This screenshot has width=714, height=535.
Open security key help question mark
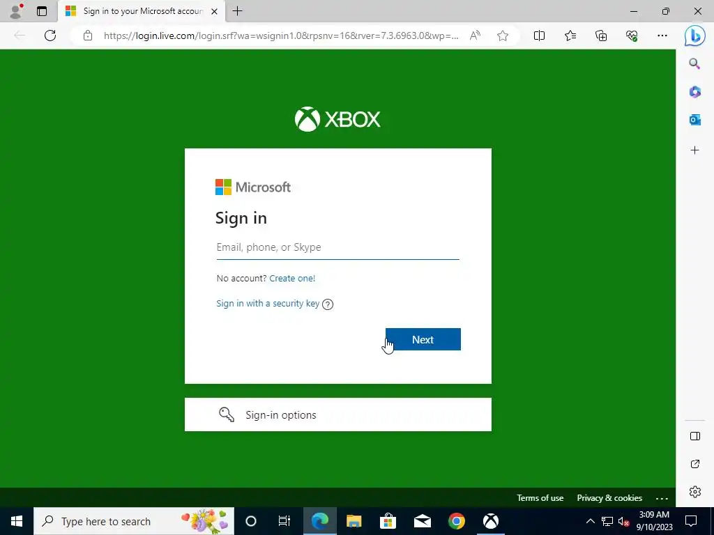click(x=328, y=304)
